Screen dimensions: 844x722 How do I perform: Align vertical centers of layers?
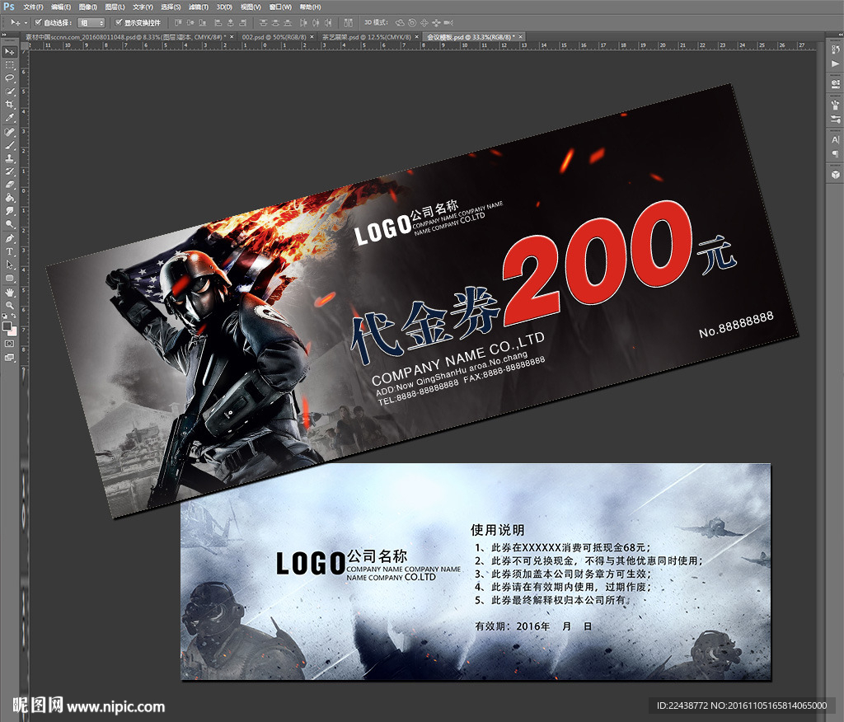190,22
